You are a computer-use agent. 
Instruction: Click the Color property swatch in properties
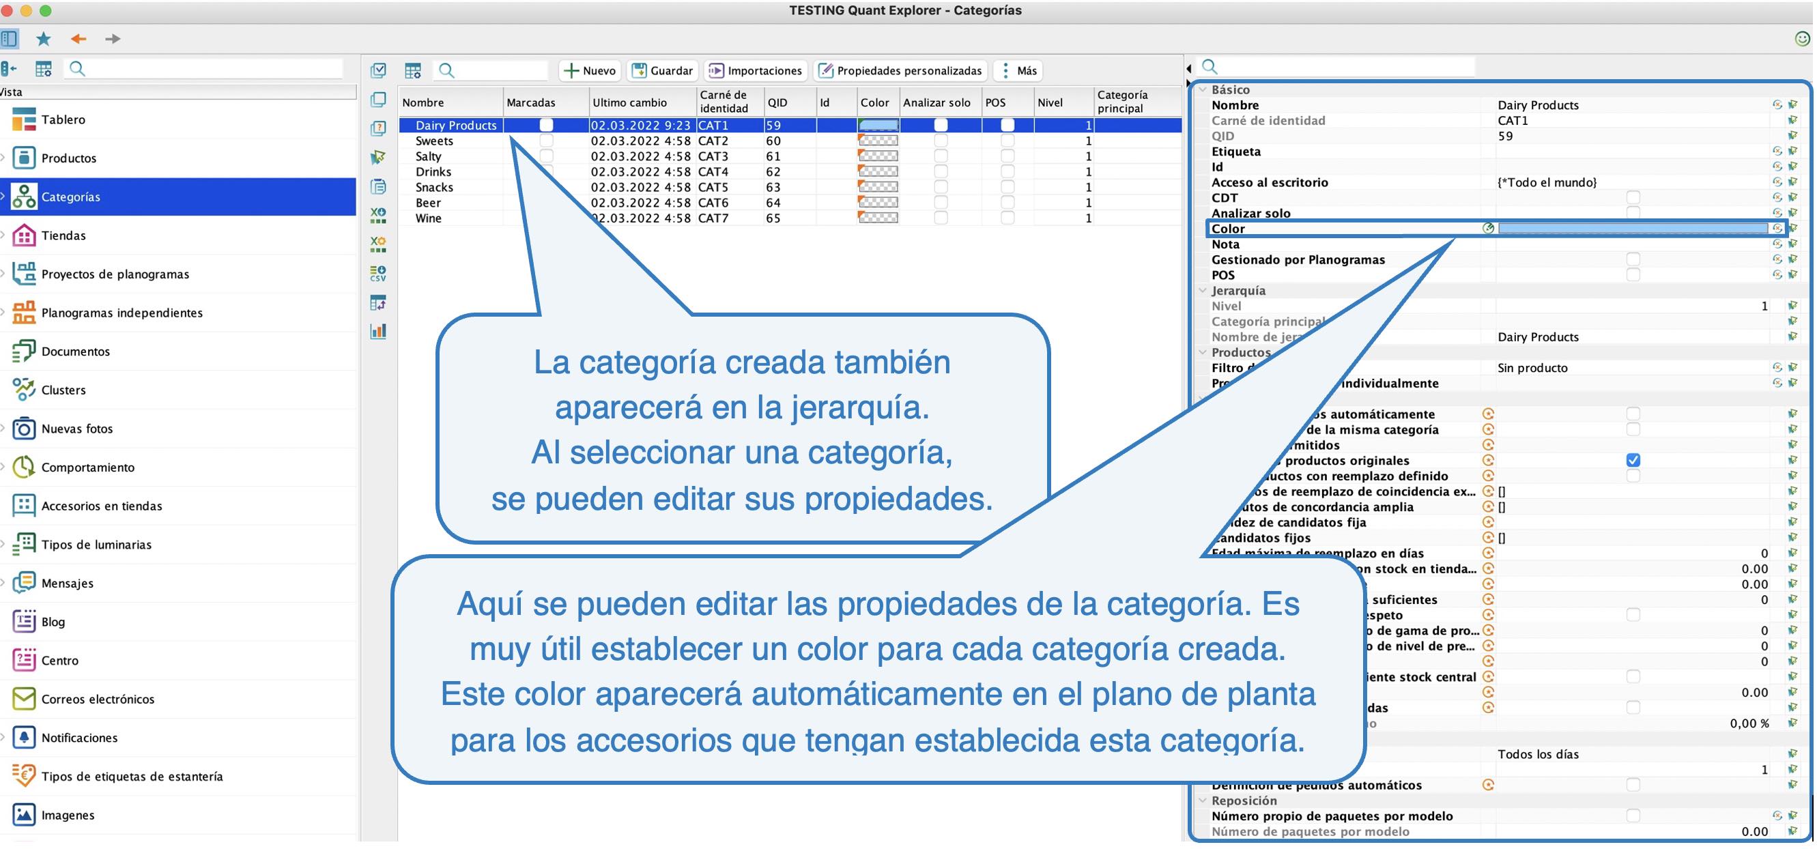click(x=1633, y=229)
